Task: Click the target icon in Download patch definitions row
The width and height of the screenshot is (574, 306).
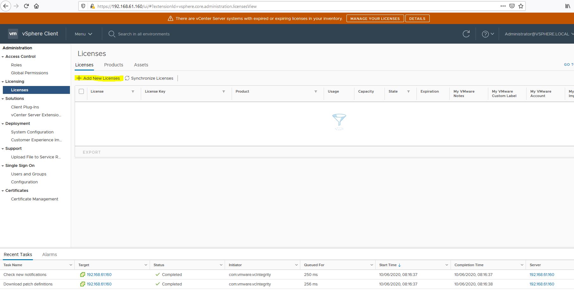Action: coord(83,284)
